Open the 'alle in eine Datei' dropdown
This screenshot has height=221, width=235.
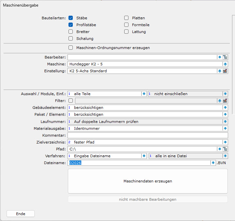pyautogui.click(x=225, y=156)
